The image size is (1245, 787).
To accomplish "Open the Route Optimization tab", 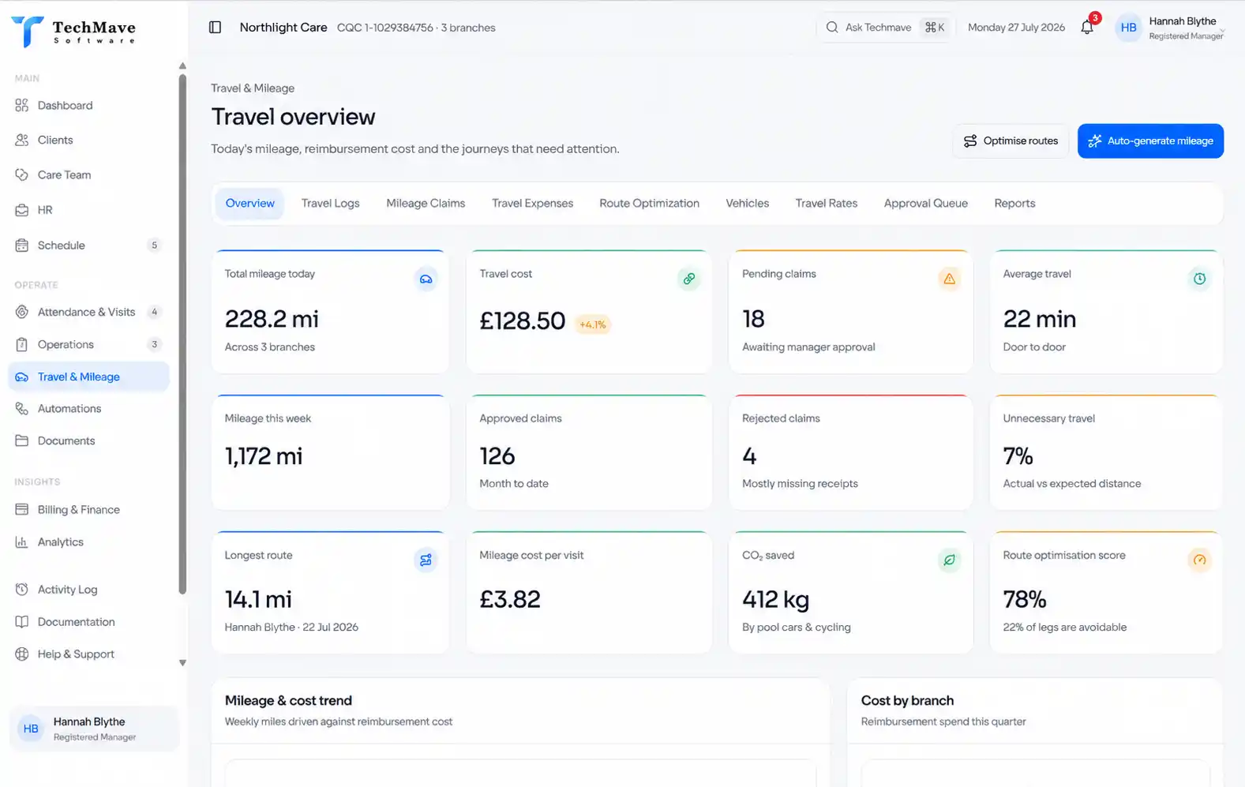I will pos(649,203).
